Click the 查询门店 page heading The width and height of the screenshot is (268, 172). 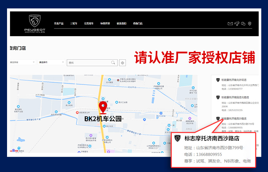18,48
